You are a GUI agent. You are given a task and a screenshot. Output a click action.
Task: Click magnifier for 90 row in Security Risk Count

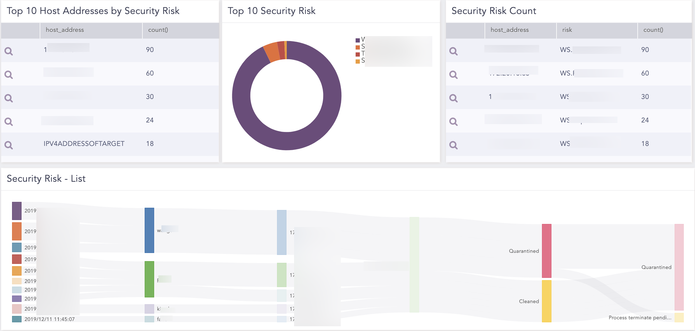coord(453,51)
